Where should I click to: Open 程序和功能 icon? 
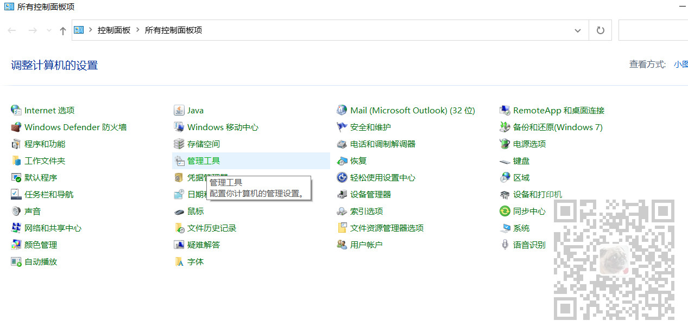(x=16, y=144)
